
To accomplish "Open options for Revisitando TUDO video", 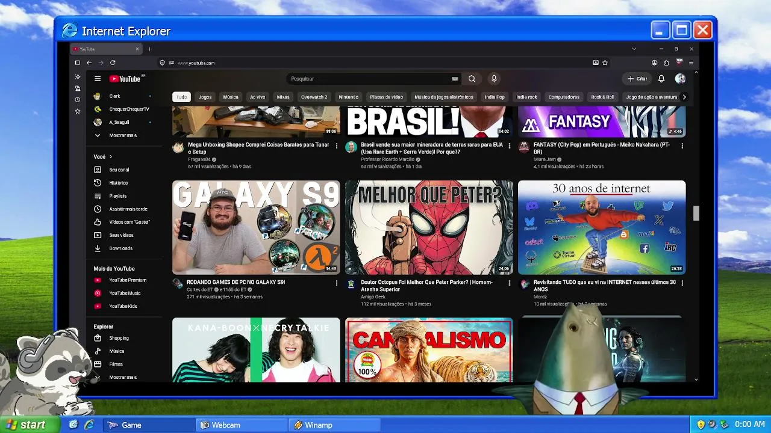I will (x=682, y=283).
